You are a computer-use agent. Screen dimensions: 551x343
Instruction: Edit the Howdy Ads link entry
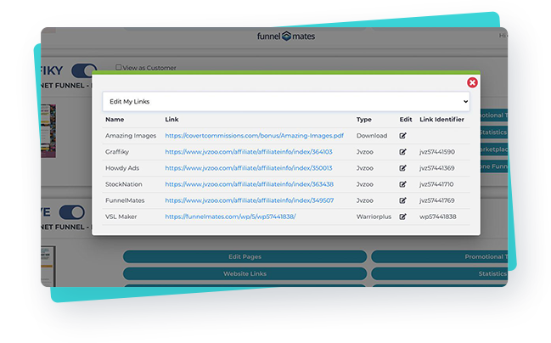point(402,168)
